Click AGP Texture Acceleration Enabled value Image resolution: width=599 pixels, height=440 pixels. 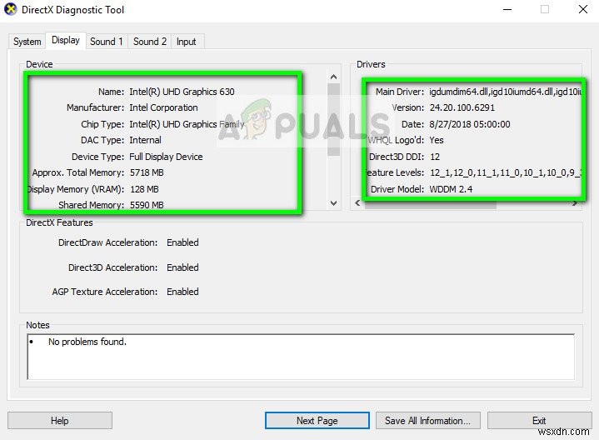[x=182, y=292]
